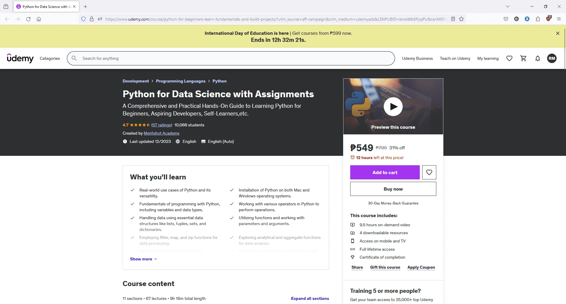
Task: Click 'Last updated 12/2023' text
Action: 150,141
